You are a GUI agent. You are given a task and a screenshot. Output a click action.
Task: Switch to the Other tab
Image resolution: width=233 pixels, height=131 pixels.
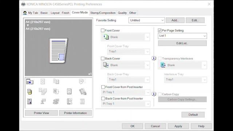pyautogui.click(x=133, y=13)
